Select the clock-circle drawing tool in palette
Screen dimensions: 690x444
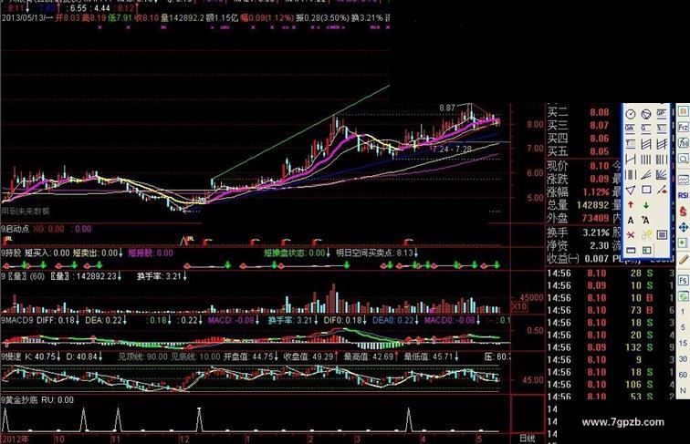point(631,114)
